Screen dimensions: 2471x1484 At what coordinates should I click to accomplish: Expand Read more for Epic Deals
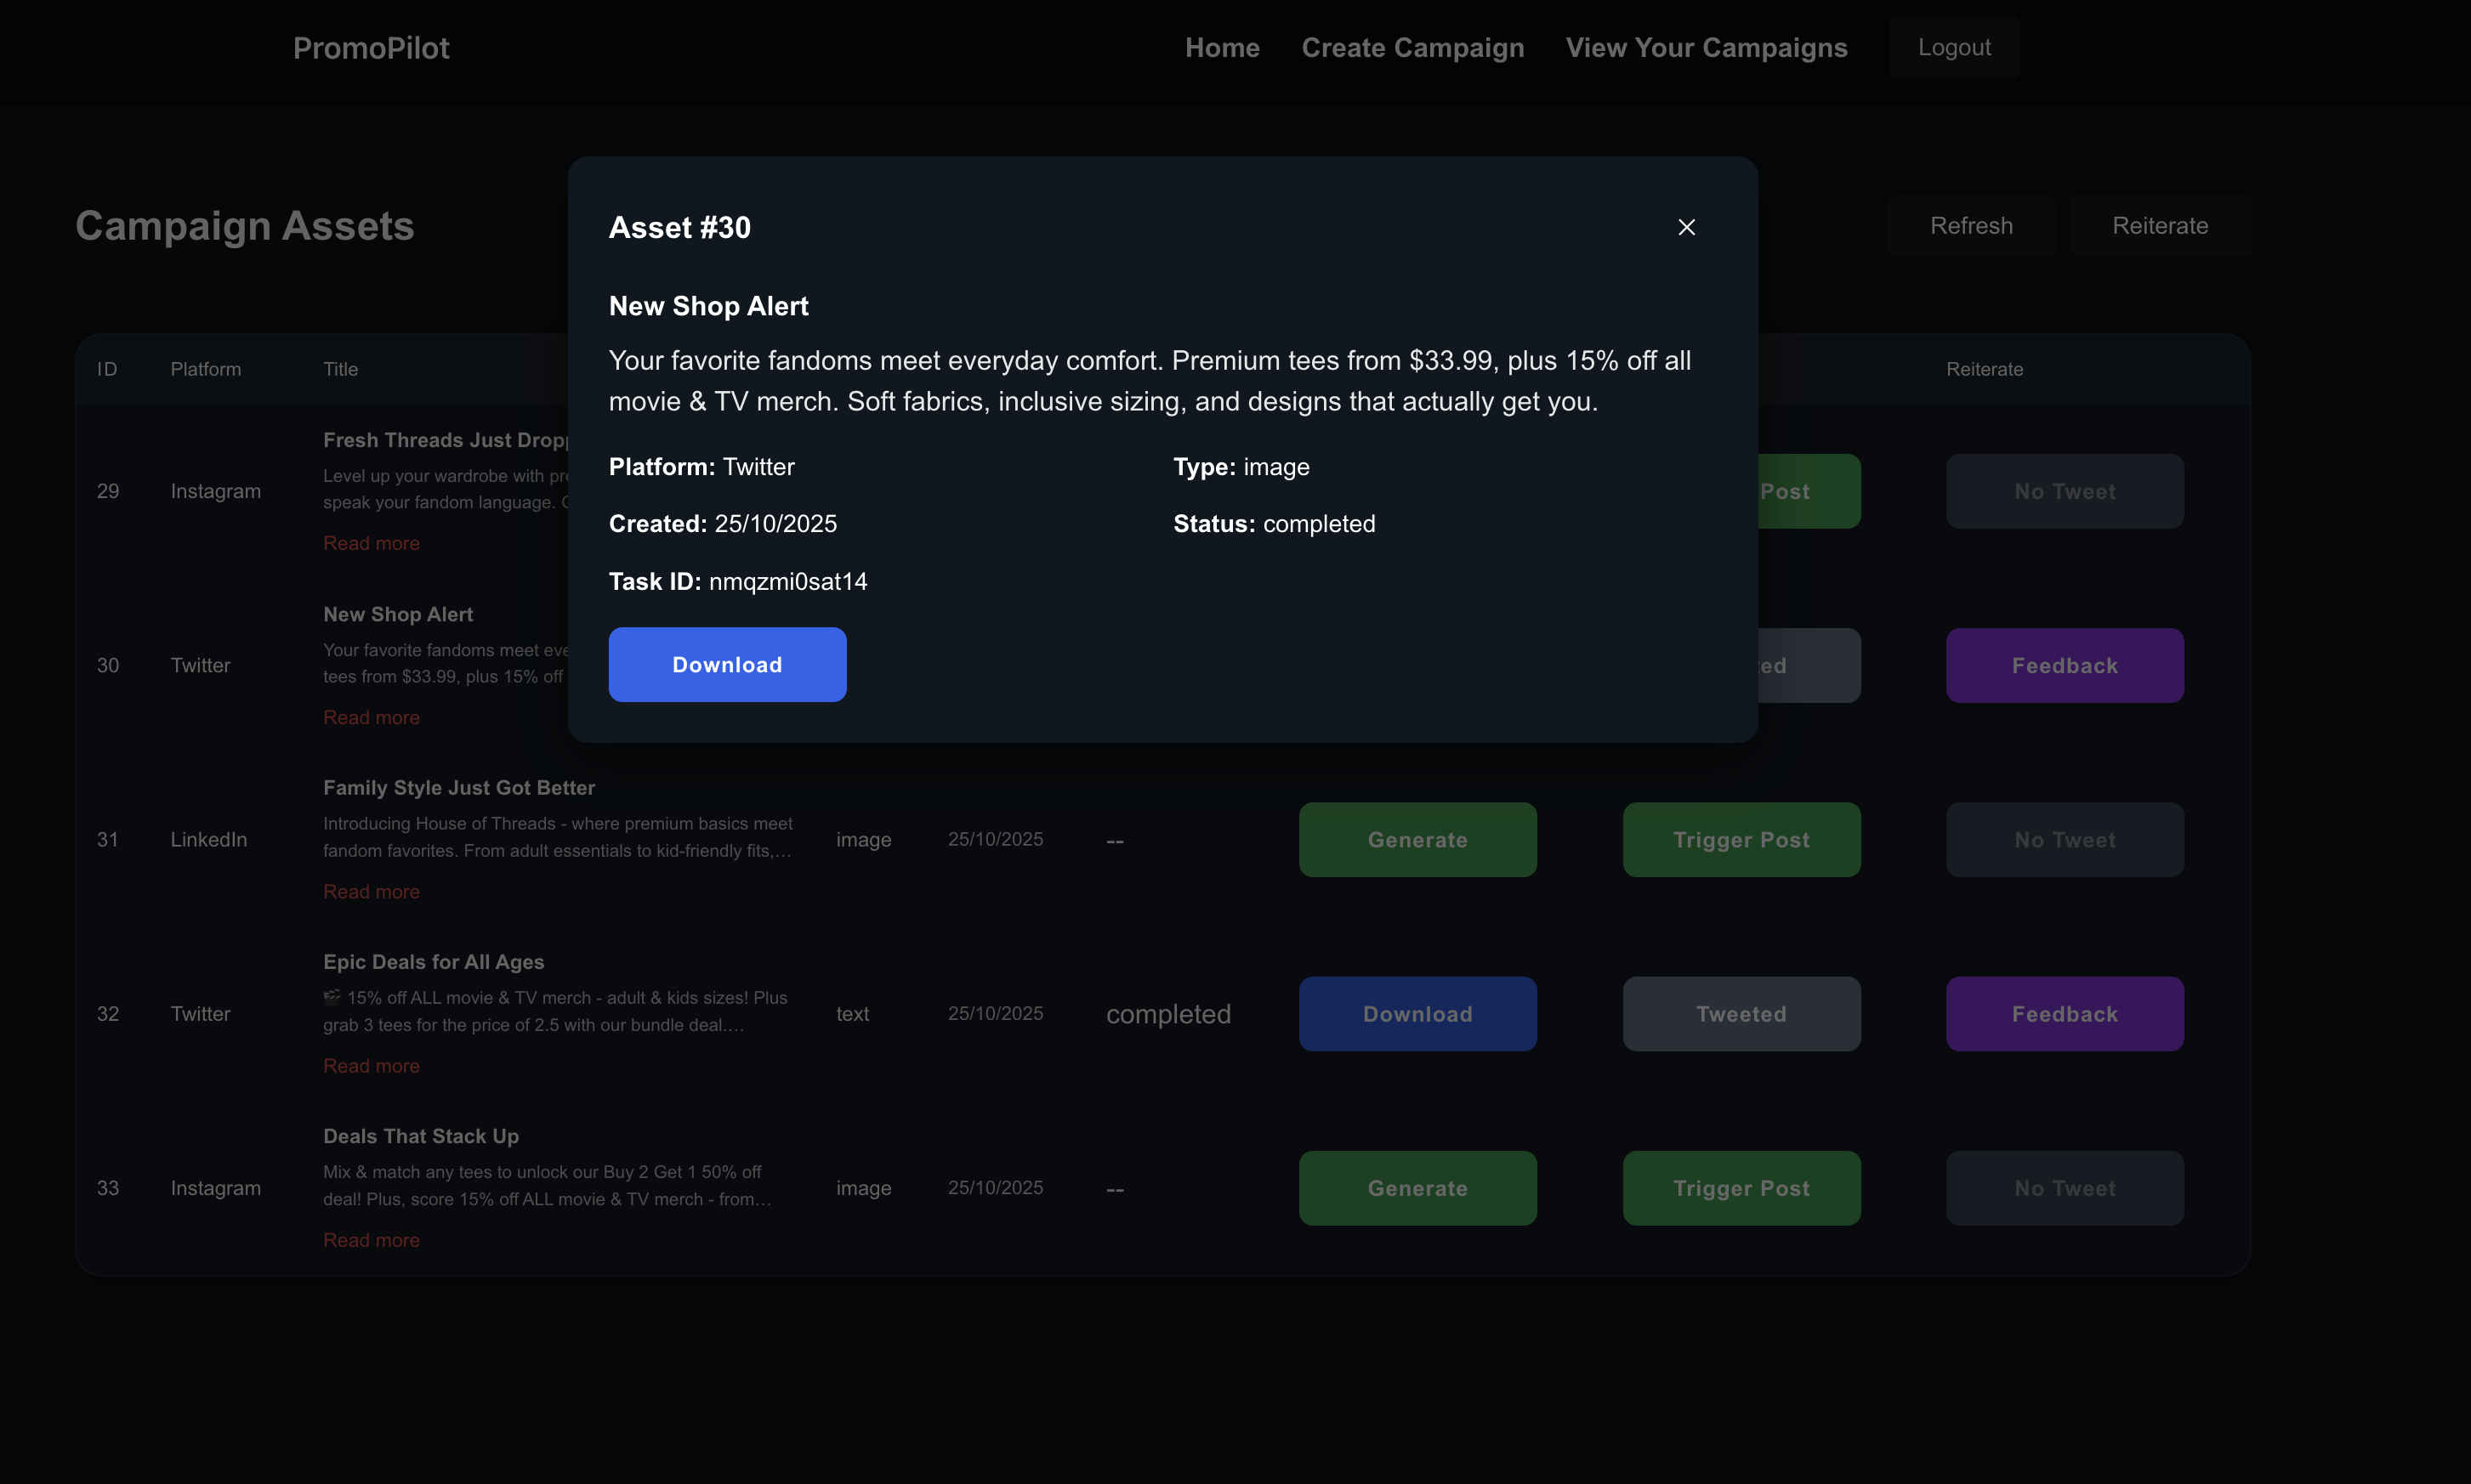(x=371, y=1066)
